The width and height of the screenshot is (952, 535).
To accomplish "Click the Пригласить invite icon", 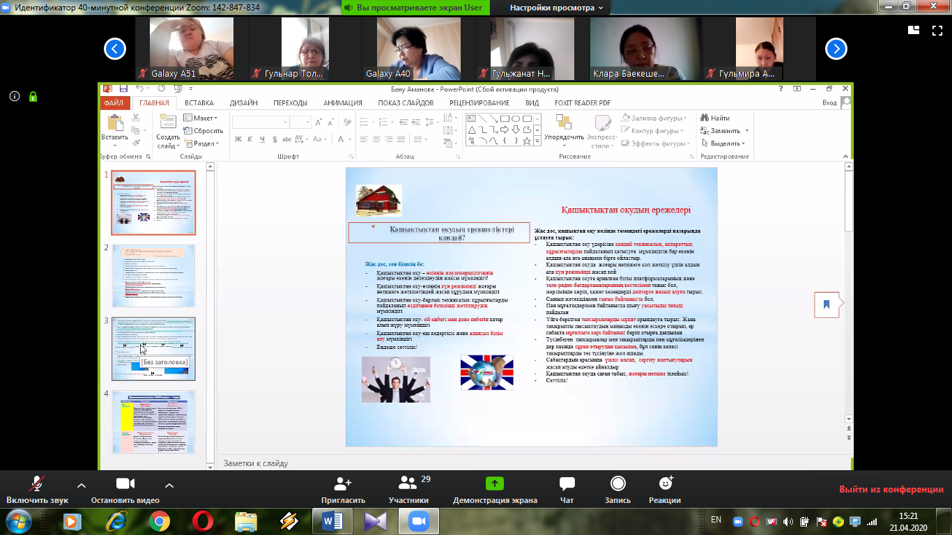I will [343, 485].
